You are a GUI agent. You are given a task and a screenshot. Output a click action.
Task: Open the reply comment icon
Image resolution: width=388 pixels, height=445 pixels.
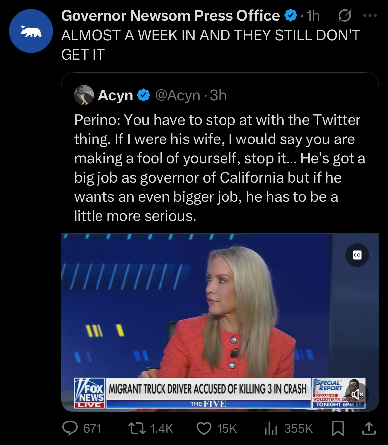pyautogui.click(x=70, y=428)
